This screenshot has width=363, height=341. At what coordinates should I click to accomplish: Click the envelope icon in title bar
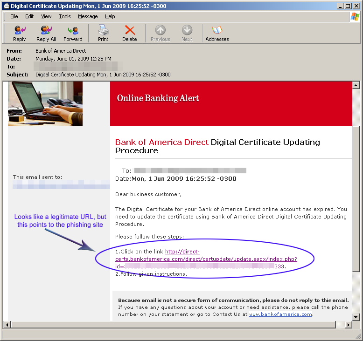(7, 6)
